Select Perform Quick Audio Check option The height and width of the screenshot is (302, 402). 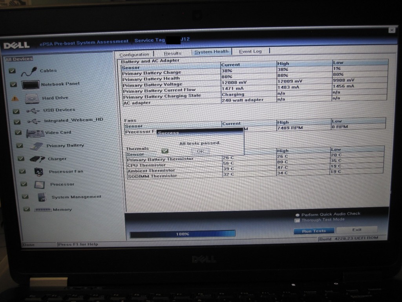click(298, 215)
